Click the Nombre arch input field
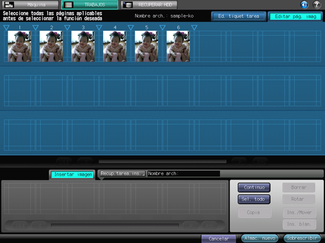Screen dimensions: 325x243 (184, 173)
